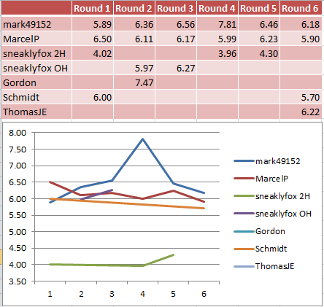Select the Round 2 column header
Screen dimensions: 324x307
134,8
